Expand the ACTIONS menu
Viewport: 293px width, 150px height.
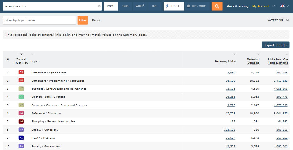(x=279, y=20)
